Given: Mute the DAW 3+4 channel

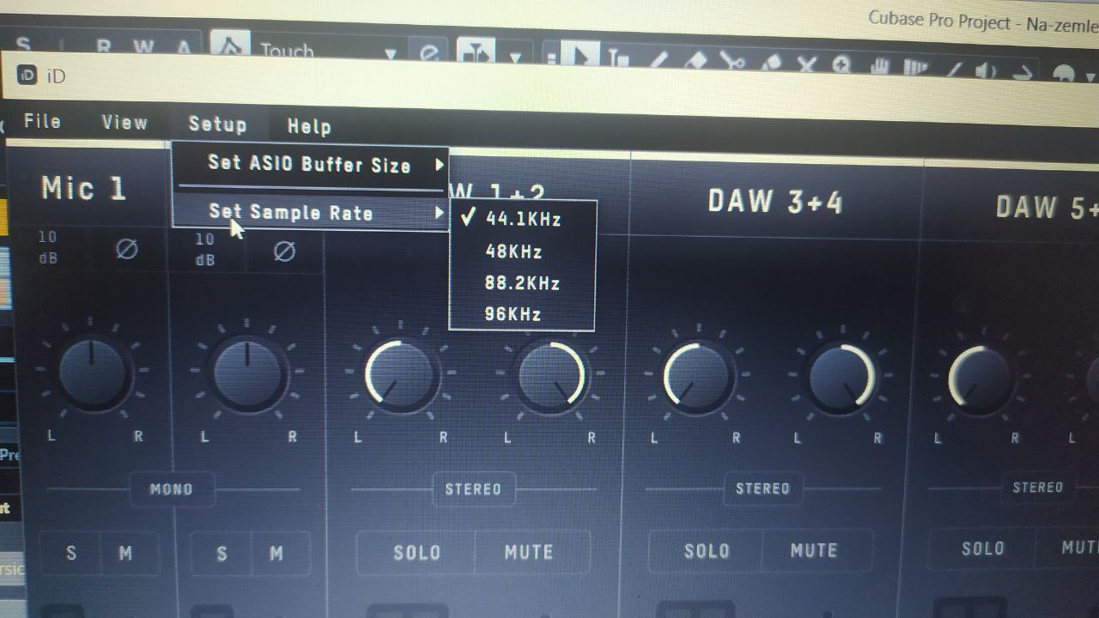Looking at the screenshot, I should pyautogui.click(x=813, y=549).
